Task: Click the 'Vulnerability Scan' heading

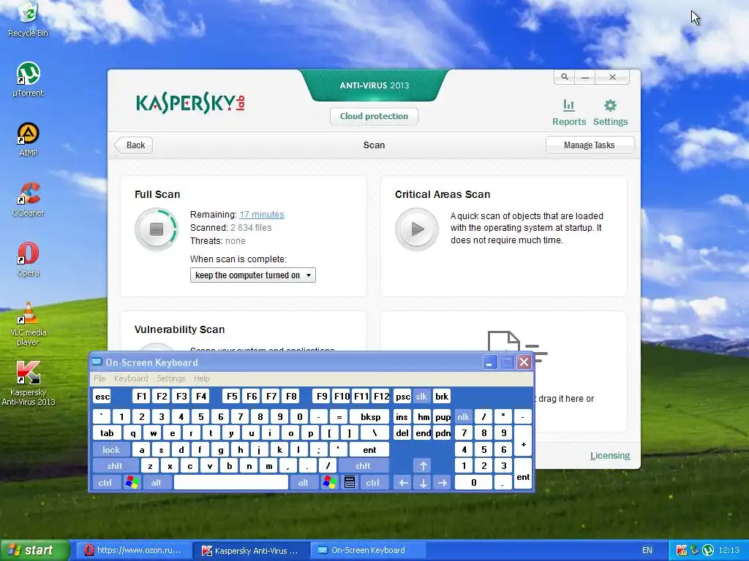Action: 180,329
